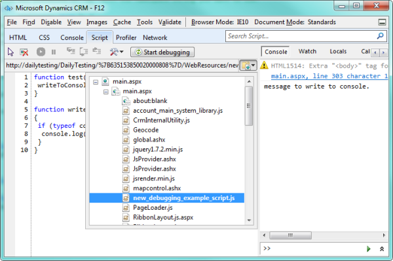
Task: Select jquery1.7.2.min.js
Action: [158, 150]
